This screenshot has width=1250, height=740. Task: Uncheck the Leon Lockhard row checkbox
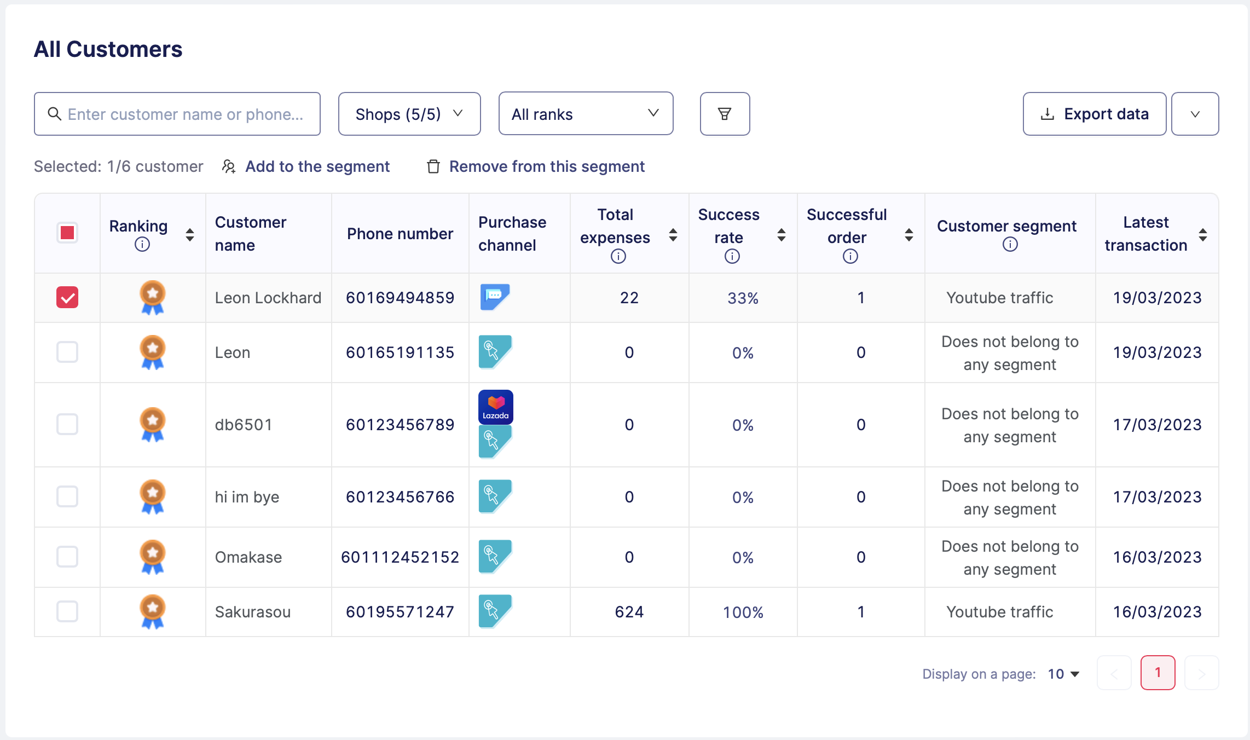(x=67, y=297)
